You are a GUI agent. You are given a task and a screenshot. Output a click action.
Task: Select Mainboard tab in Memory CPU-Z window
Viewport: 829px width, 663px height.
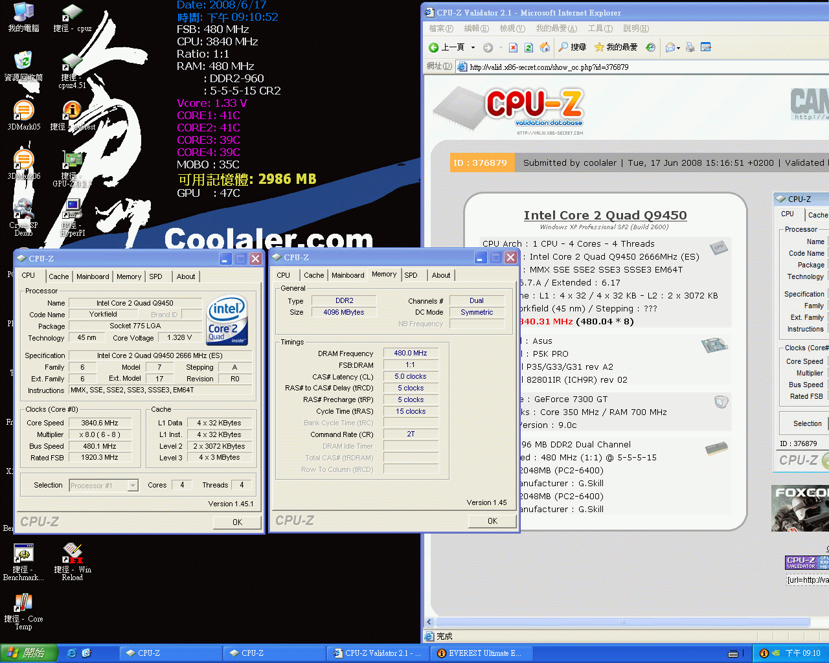pos(348,275)
